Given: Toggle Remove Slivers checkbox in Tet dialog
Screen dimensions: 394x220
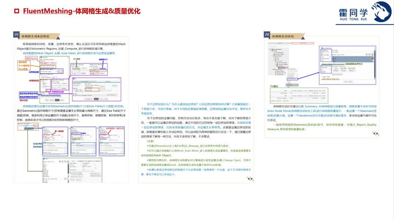Looking at the screenshot, I should coord(74,91).
